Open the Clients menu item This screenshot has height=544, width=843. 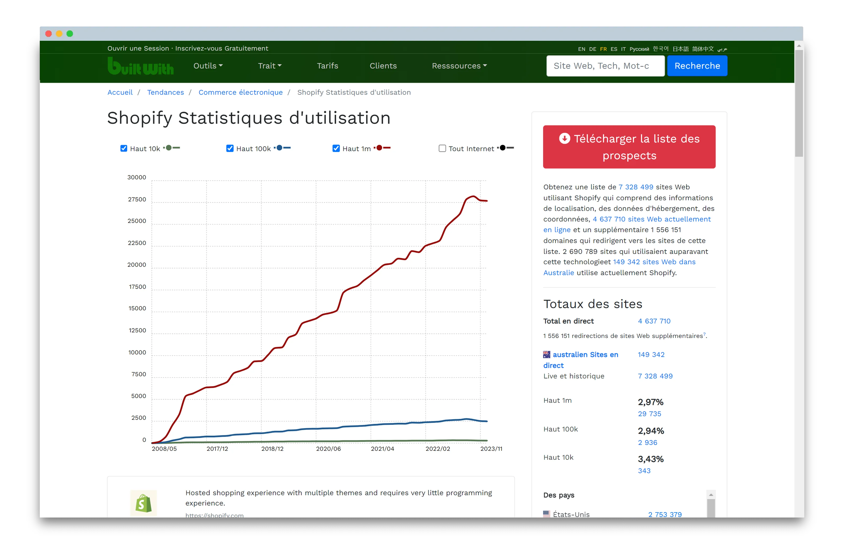pos(383,66)
